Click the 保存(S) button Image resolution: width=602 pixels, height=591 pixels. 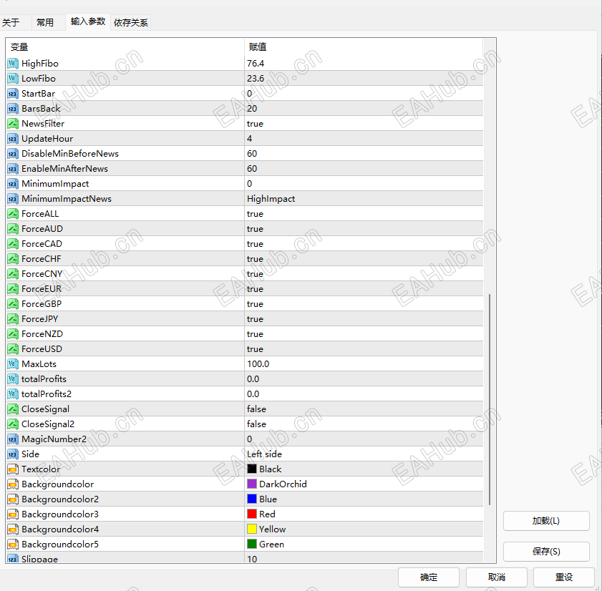pos(546,552)
